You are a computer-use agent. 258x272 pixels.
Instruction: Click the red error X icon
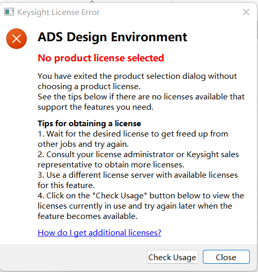[16, 39]
